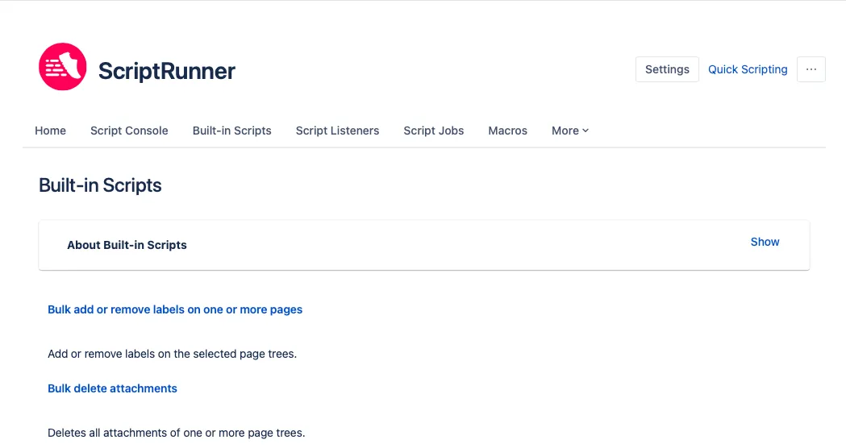Click the ScriptRunner title text

[x=167, y=71]
